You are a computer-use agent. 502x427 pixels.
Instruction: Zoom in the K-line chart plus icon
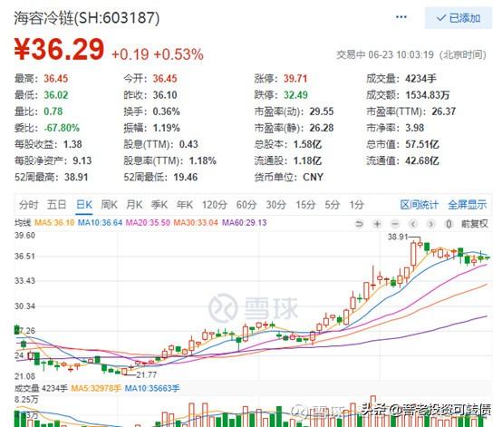pos(378,224)
